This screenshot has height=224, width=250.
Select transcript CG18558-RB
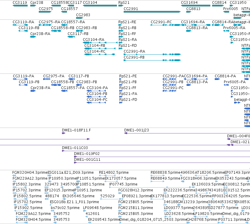pos(56,31)
